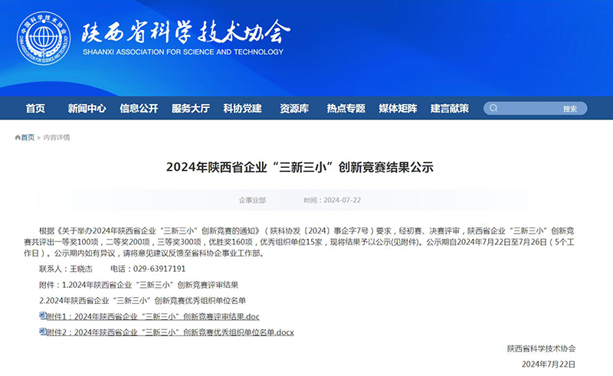This screenshot has height=376, width=613.
Task: Open the 媒体矩阵 menu
Action: pyautogui.click(x=398, y=109)
